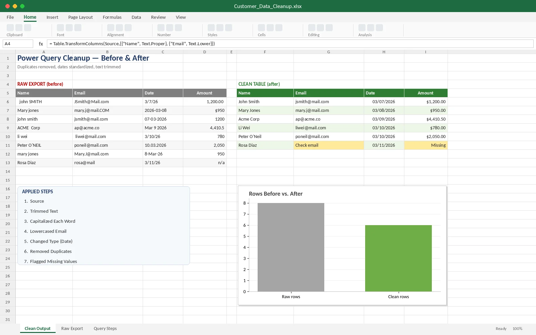The height and width of the screenshot is (335, 536).
Task: Switch to the Insert ribbon tab
Action: (52, 17)
